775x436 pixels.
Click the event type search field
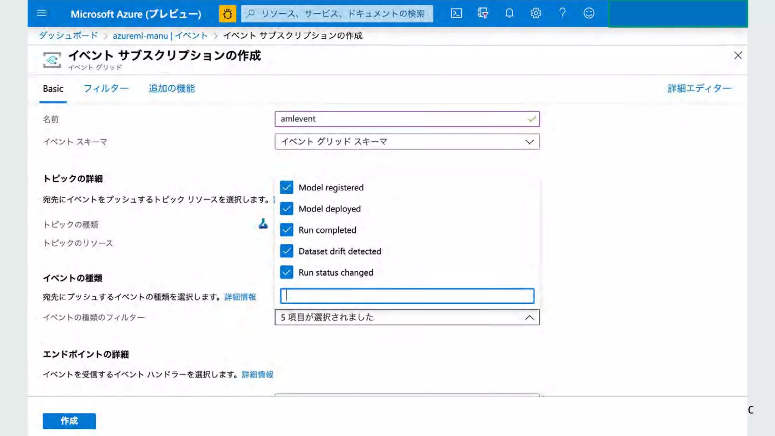click(x=407, y=296)
